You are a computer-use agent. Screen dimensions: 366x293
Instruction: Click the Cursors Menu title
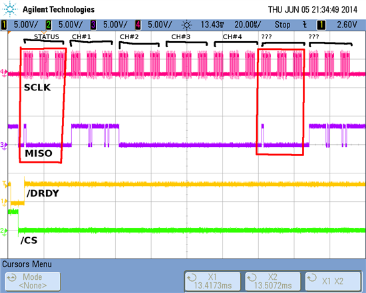click(x=27, y=264)
